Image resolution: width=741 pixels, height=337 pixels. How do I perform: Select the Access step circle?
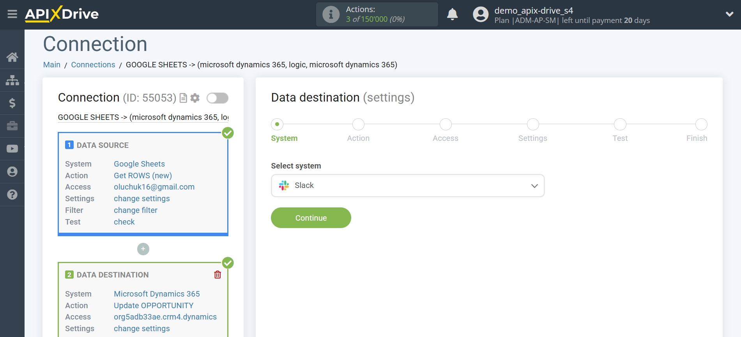coord(446,124)
